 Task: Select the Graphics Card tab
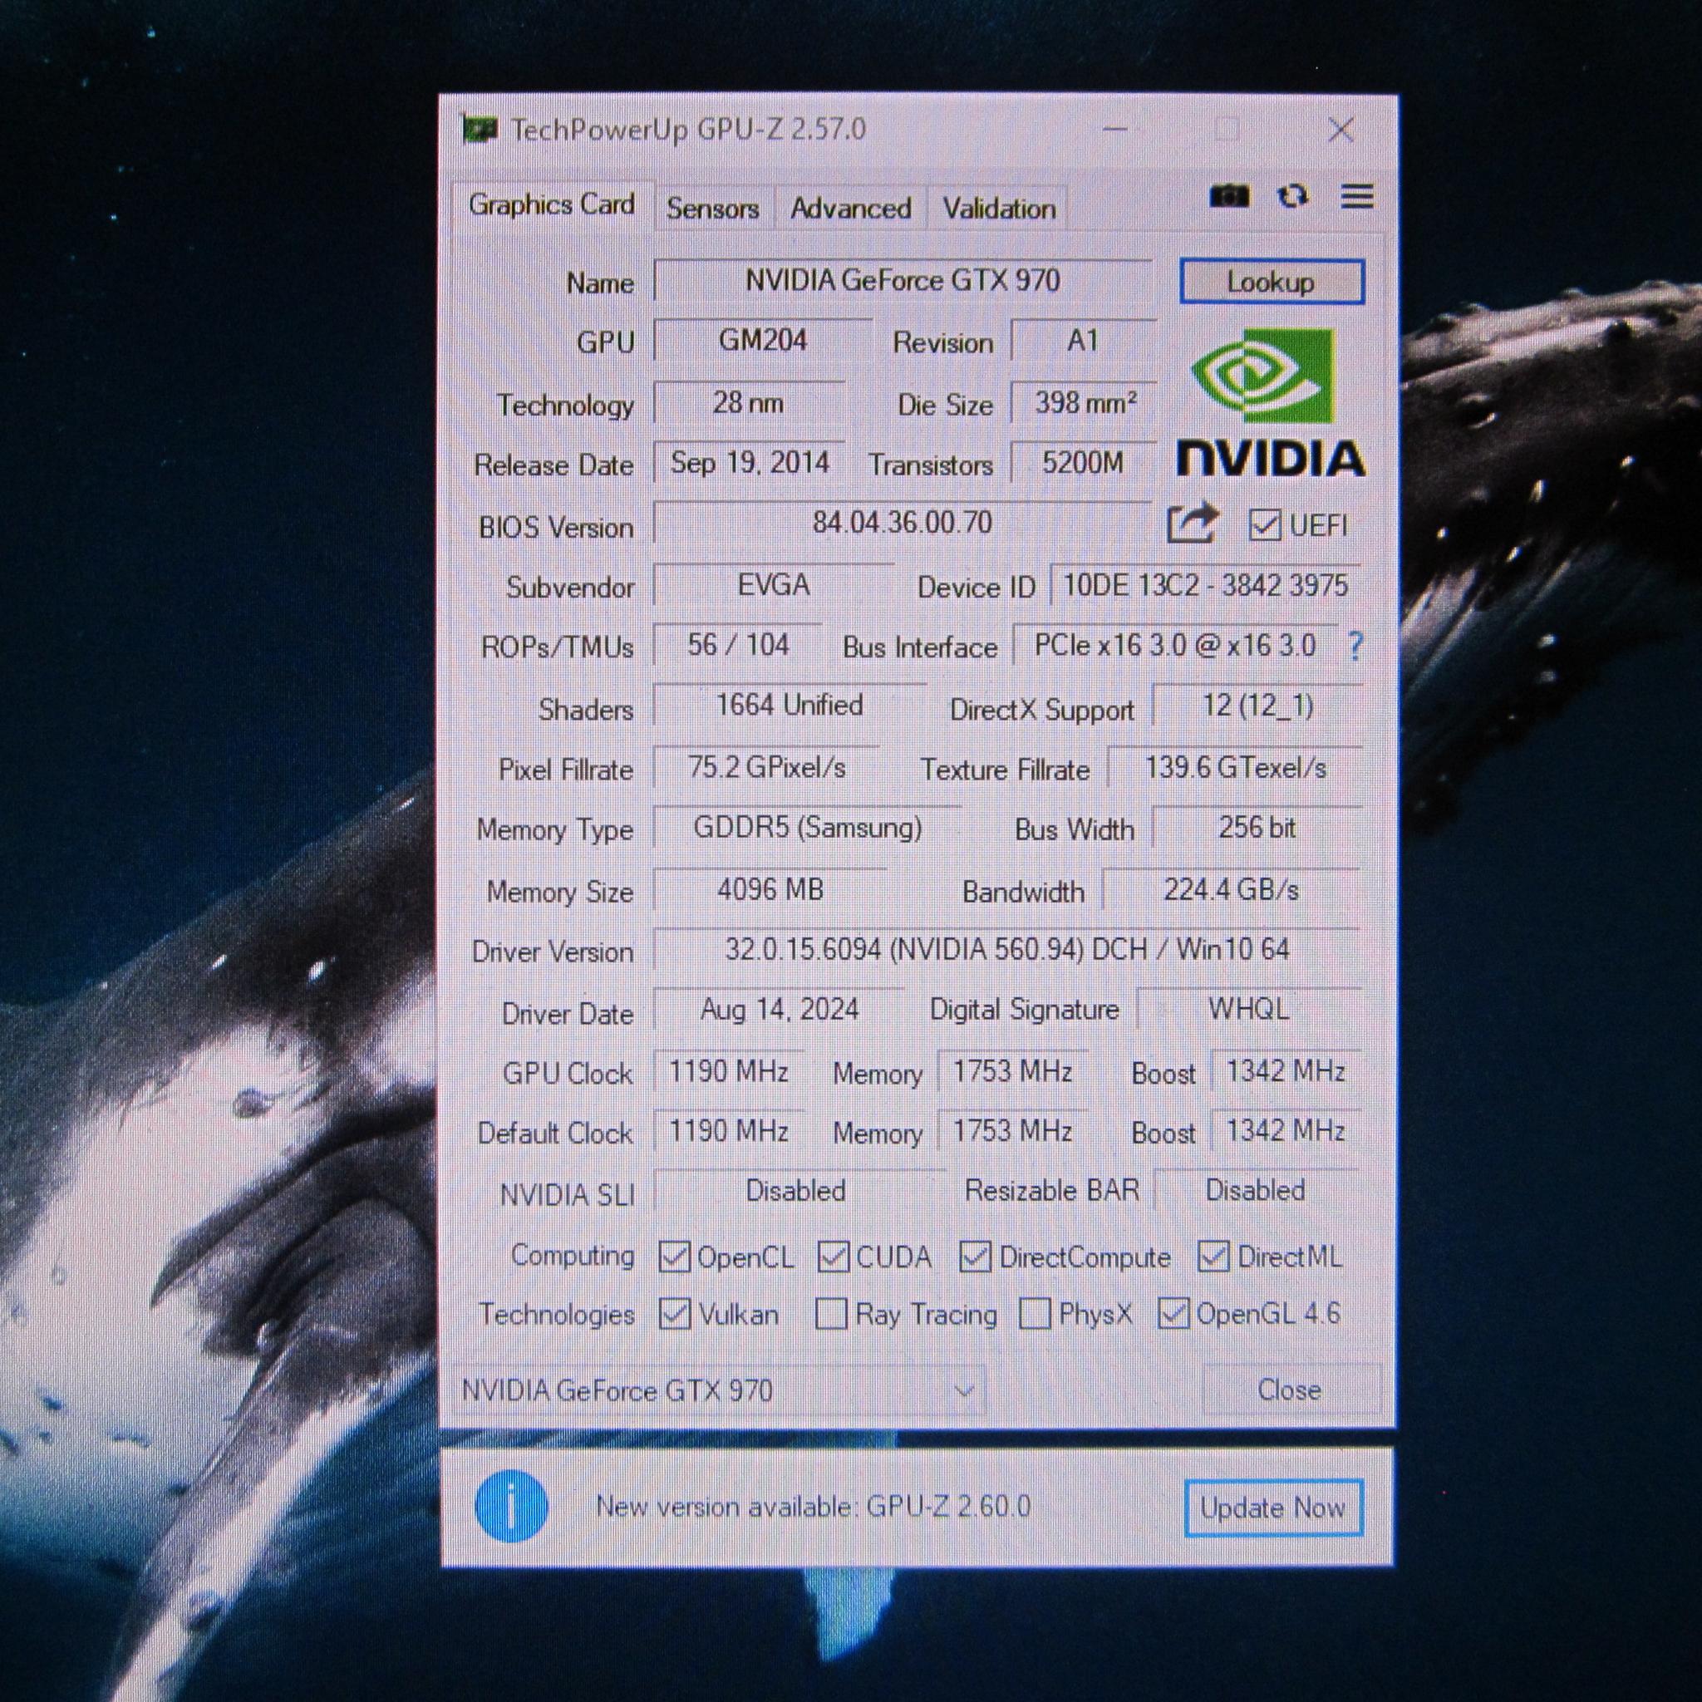pos(552,205)
